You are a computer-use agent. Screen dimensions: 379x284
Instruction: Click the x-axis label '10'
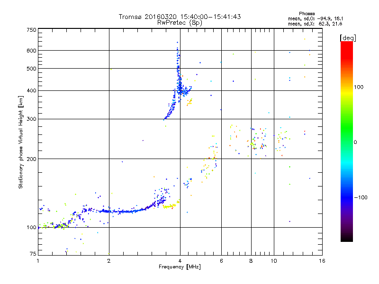click(274, 261)
